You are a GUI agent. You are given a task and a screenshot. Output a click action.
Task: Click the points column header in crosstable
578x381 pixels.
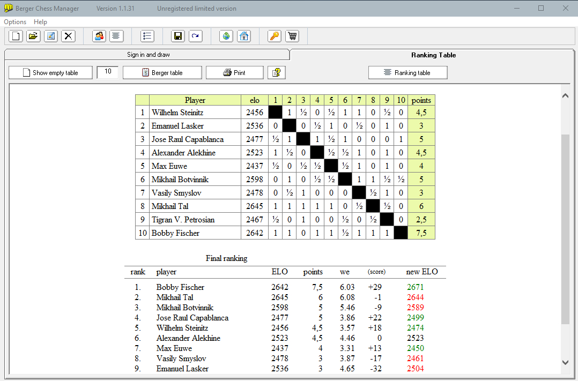click(x=421, y=100)
